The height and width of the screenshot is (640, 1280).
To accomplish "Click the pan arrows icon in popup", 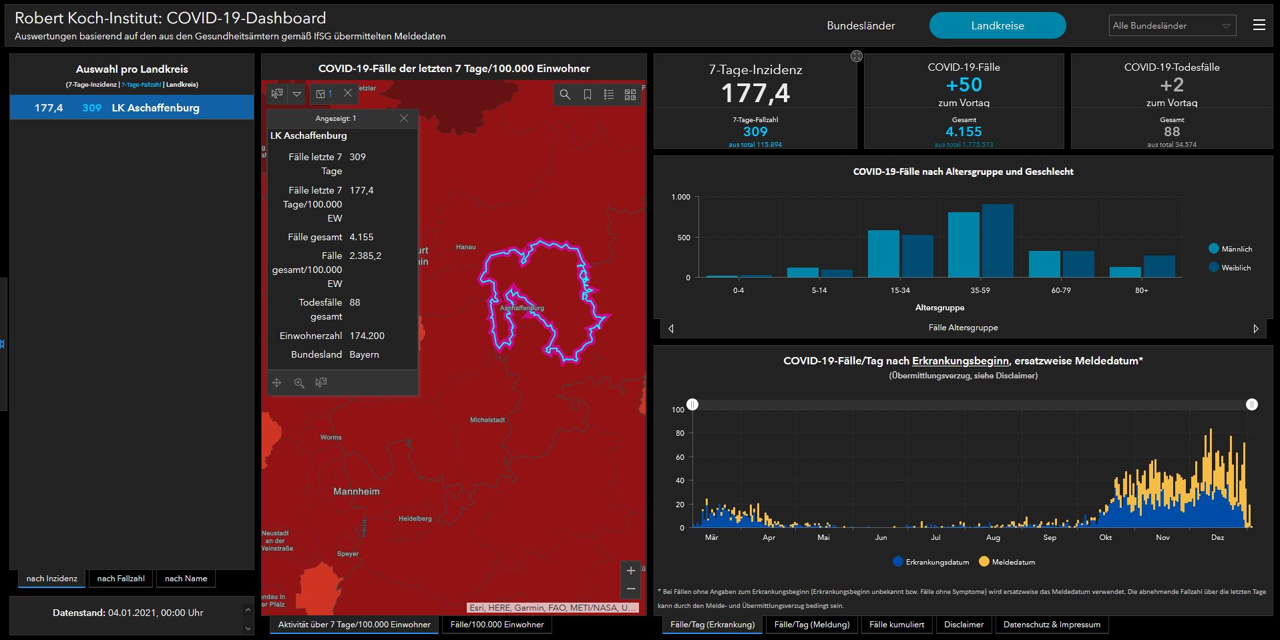I will pyautogui.click(x=277, y=382).
